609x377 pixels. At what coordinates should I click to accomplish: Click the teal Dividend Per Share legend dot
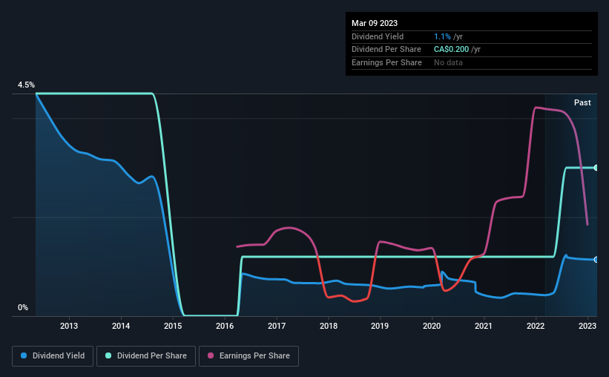click(108, 355)
